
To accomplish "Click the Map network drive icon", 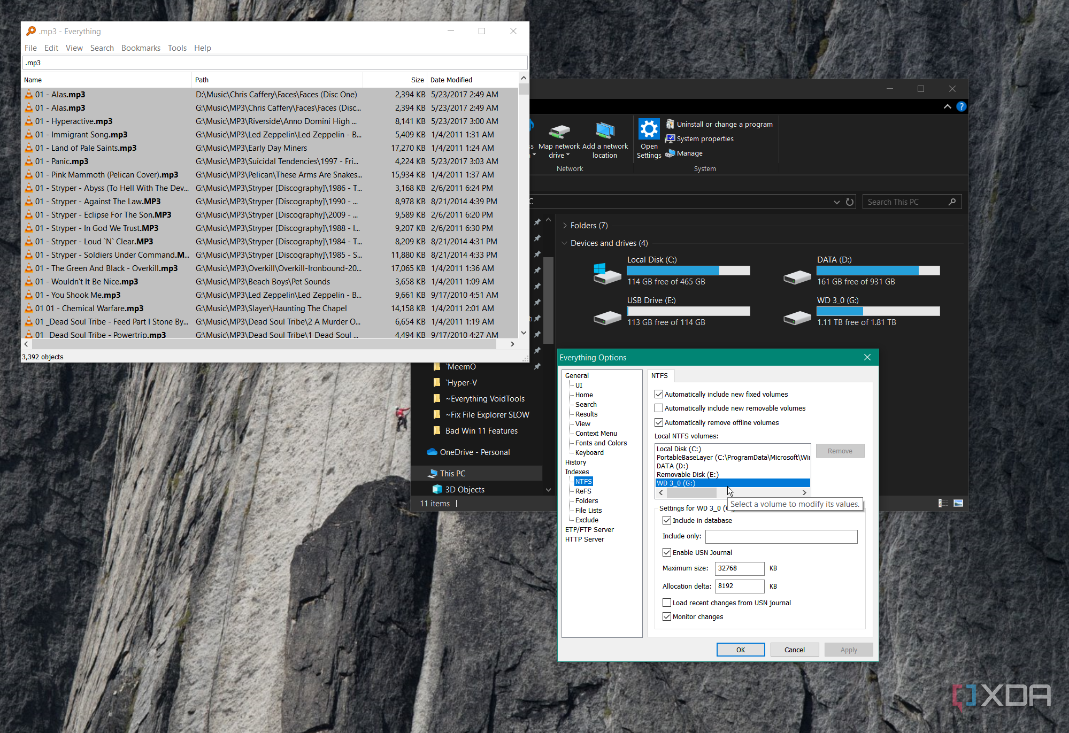I will 559,132.
